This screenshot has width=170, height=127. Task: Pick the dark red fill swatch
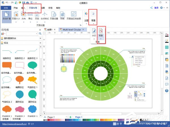[x=48, y=120]
